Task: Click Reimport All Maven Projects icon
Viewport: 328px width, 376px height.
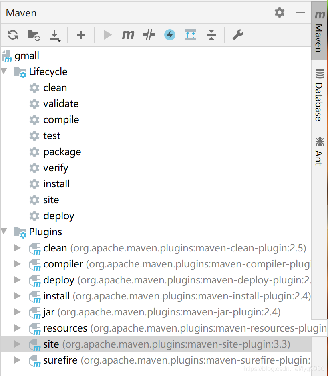Action: point(13,35)
